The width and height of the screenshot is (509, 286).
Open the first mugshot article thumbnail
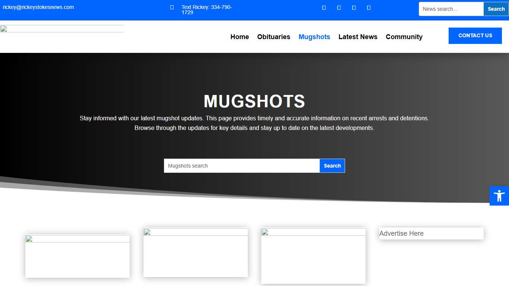[77, 256]
